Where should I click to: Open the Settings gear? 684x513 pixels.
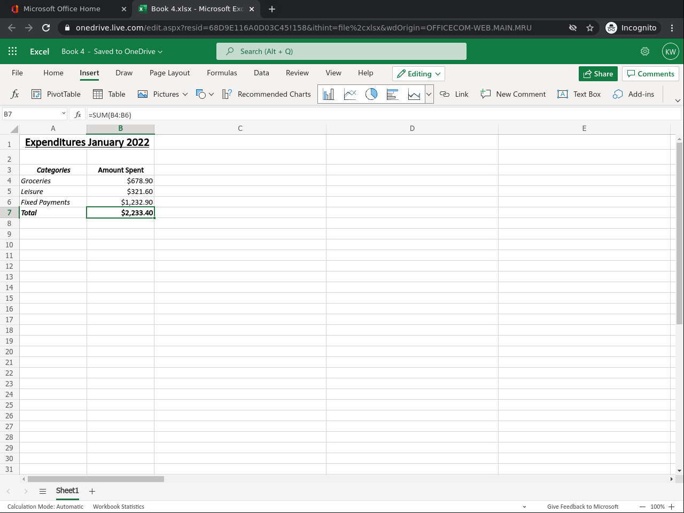pos(645,51)
